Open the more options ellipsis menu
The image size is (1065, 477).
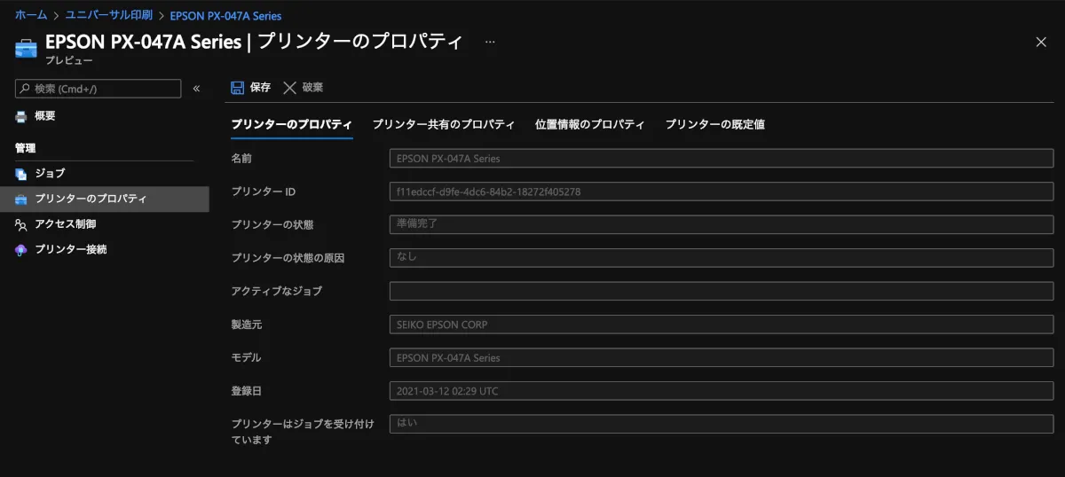491,42
